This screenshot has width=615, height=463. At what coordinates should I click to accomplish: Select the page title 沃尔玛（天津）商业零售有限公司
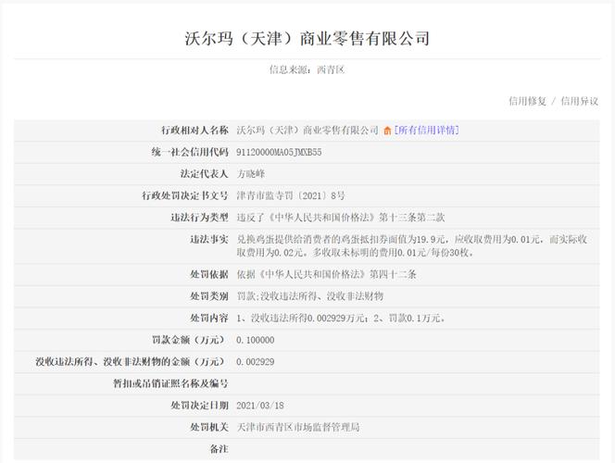pos(307,38)
